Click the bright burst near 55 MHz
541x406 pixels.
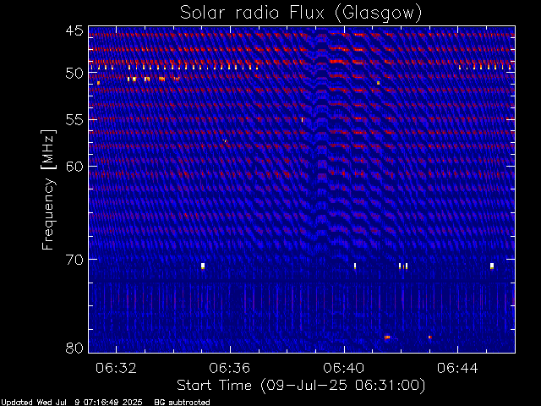(303, 120)
